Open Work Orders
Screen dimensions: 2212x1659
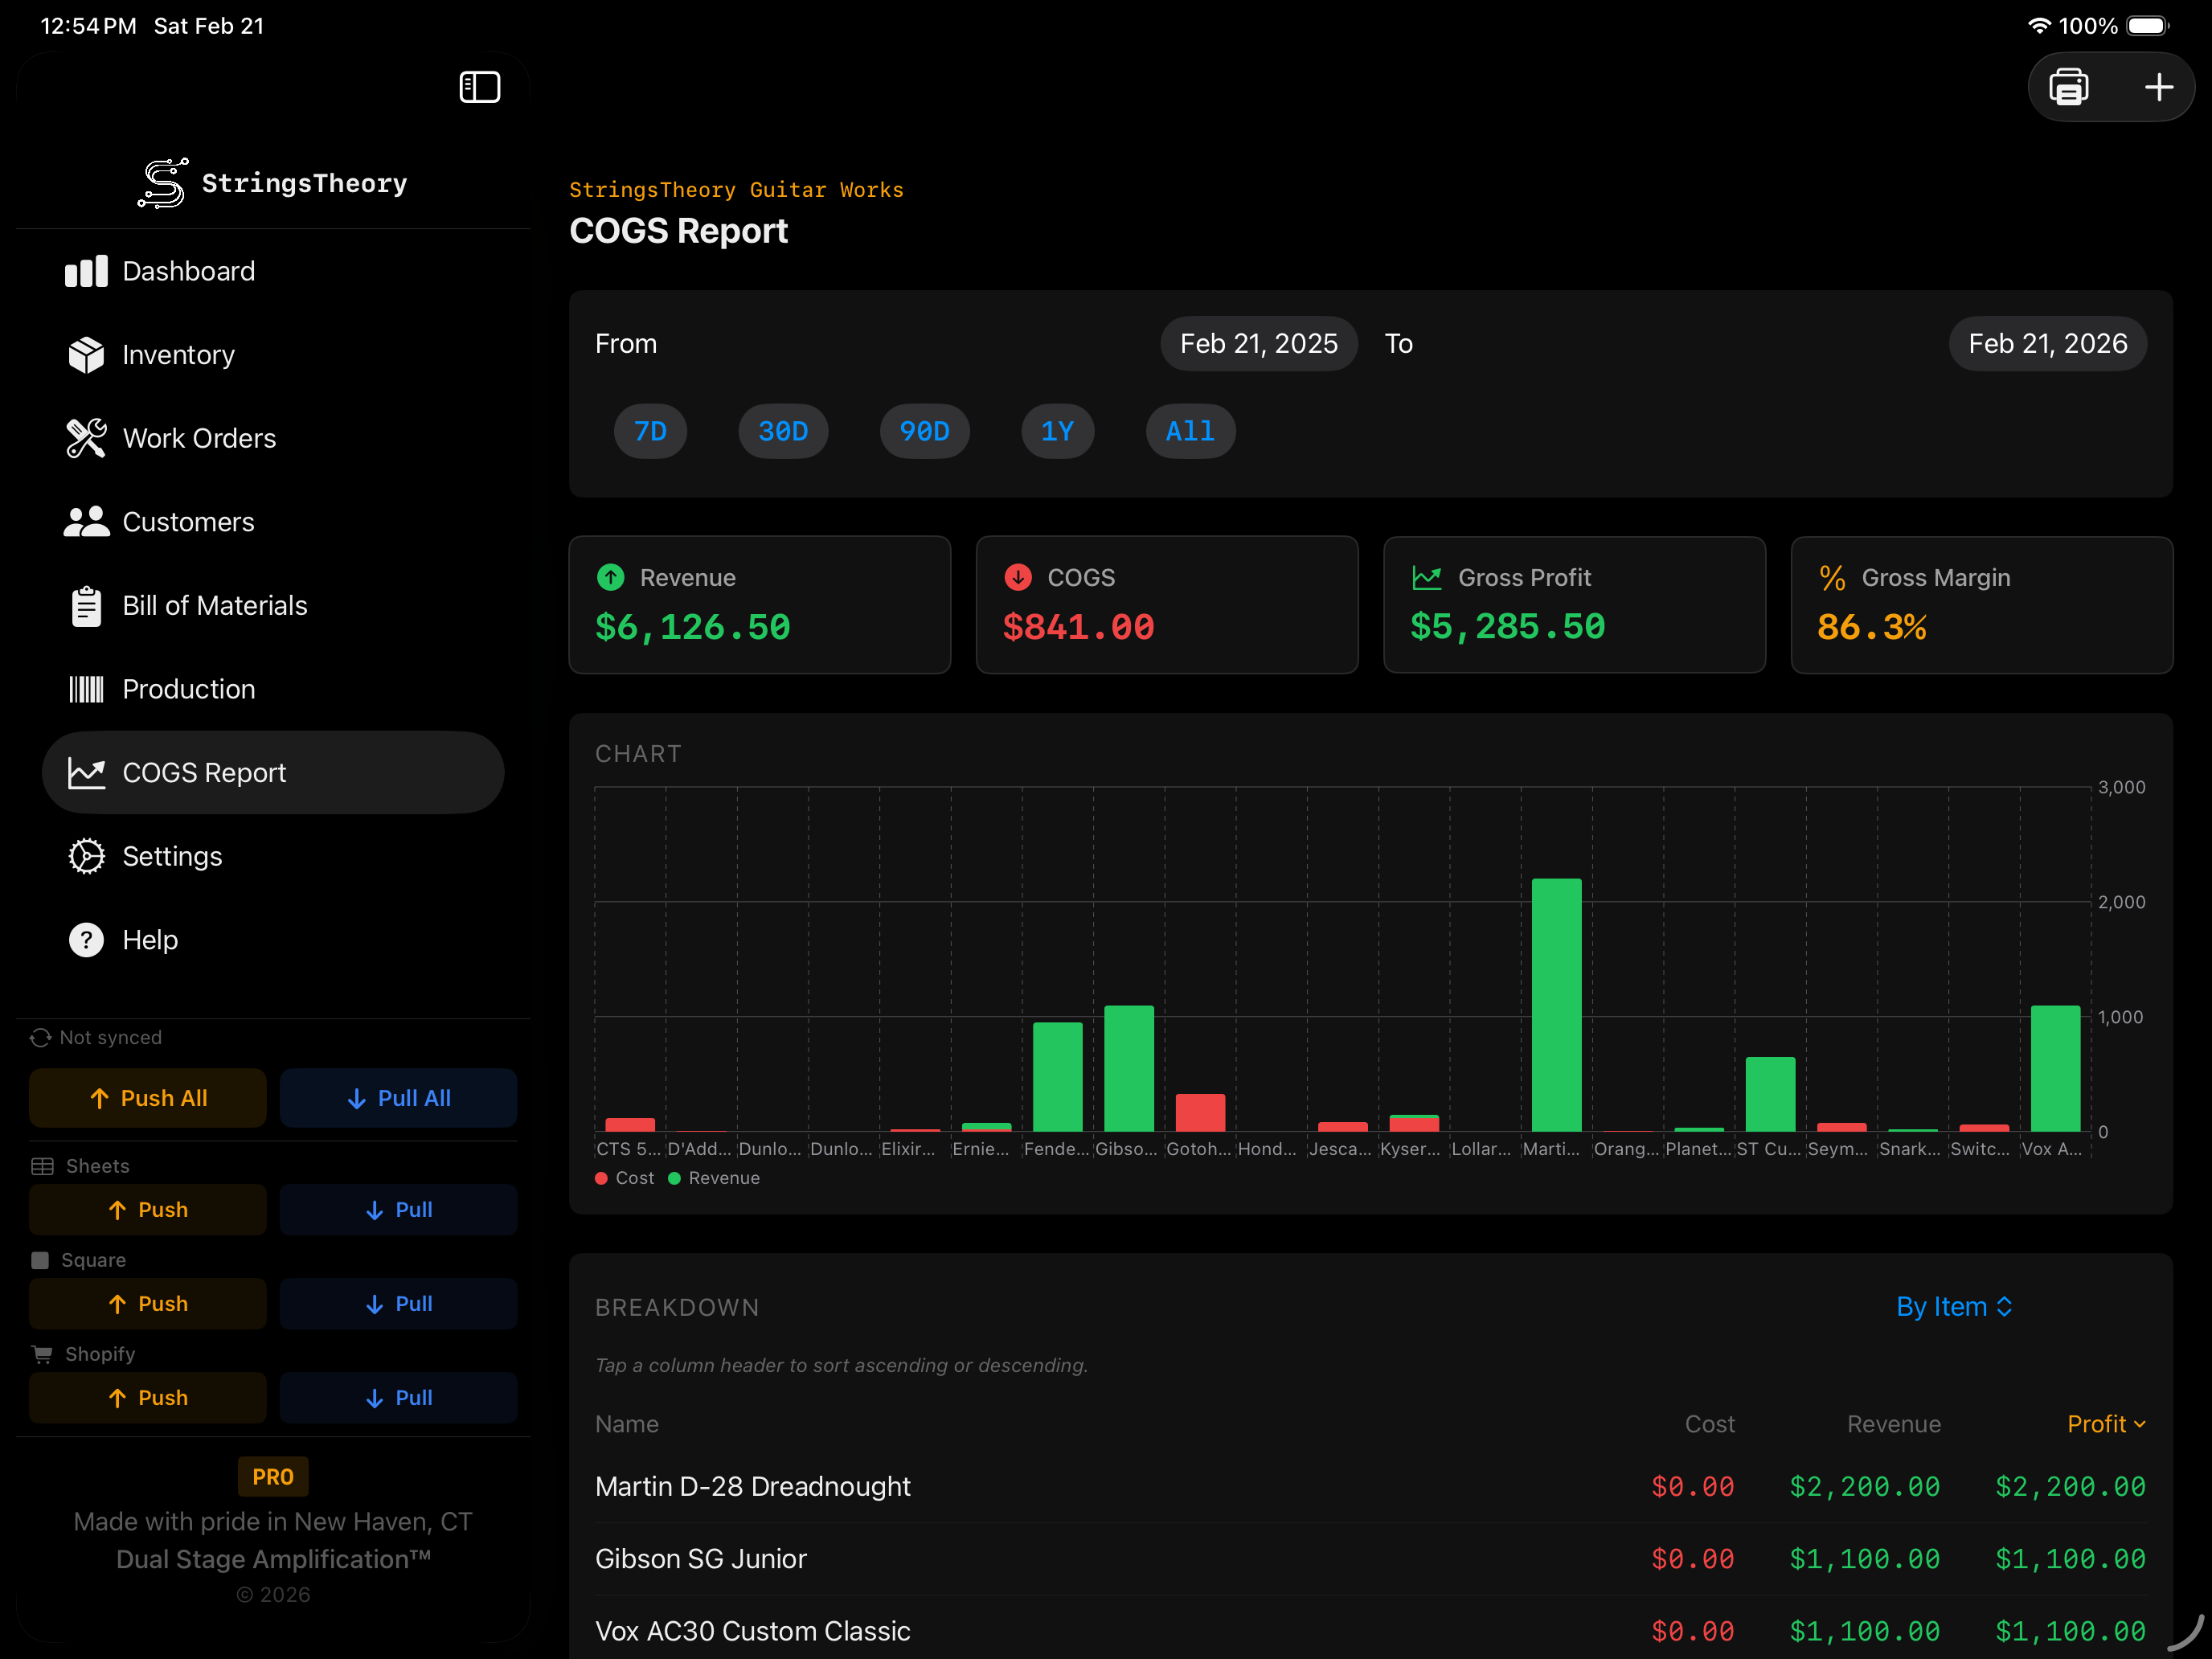[199, 438]
